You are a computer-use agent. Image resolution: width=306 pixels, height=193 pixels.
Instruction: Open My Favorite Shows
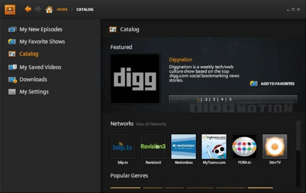42,42
